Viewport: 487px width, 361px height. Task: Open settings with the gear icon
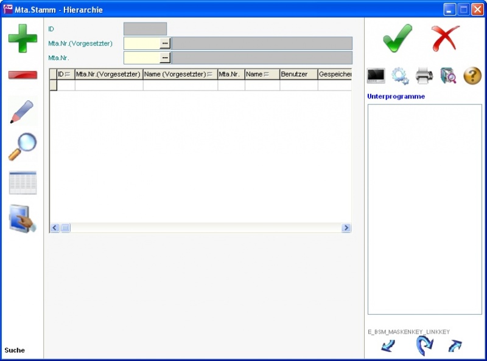coord(400,76)
